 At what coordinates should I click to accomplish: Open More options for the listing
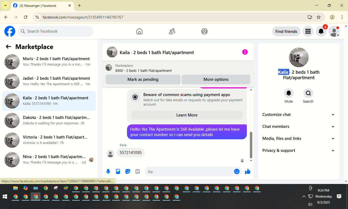click(x=216, y=79)
